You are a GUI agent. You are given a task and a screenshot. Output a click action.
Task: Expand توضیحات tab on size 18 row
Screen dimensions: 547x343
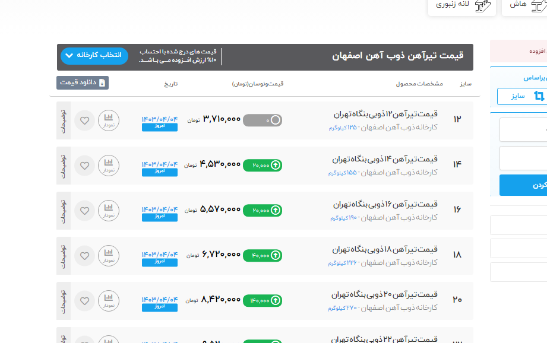pyautogui.click(x=64, y=255)
